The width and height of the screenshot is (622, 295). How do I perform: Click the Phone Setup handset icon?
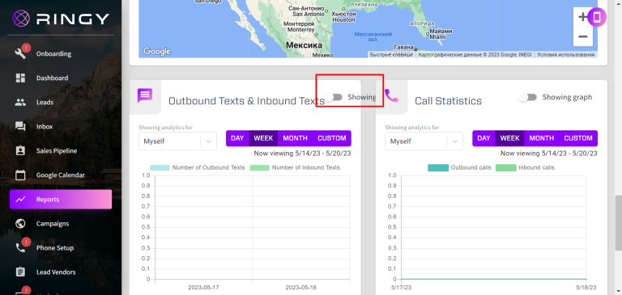pos(20,248)
